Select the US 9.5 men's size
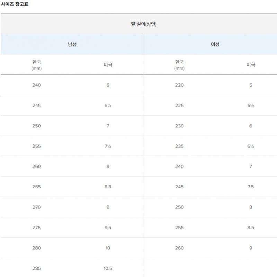The width and height of the screenshot is (277, 277). [x=108, y=227]
